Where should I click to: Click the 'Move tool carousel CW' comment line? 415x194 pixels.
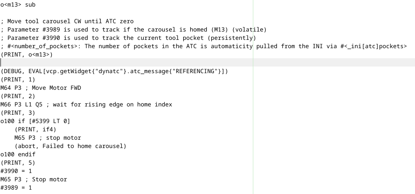pos(67,21)
